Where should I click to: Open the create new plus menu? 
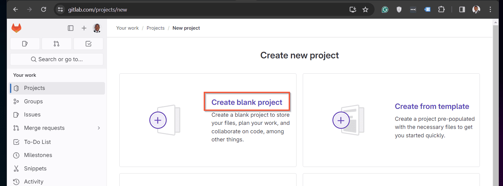coord(84,28)
